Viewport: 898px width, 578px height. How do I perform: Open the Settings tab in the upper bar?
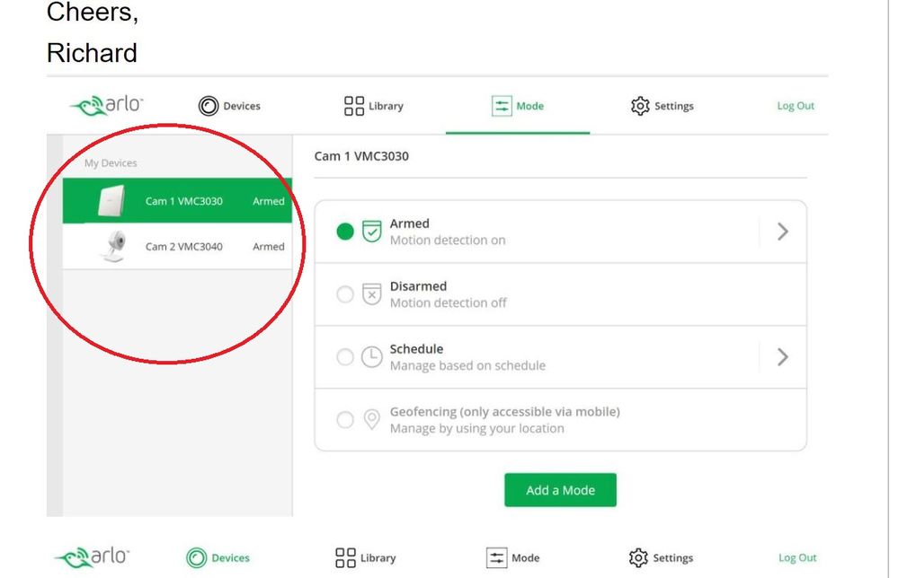coord(662,106)
